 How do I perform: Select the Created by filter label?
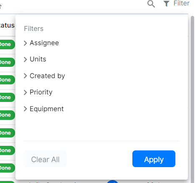(x=47, y=76)
